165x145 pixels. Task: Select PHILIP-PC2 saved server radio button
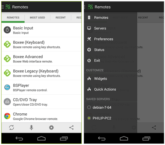tap(89, 118)
